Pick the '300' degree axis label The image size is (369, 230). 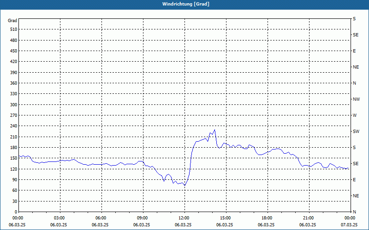tap(14, 105)
